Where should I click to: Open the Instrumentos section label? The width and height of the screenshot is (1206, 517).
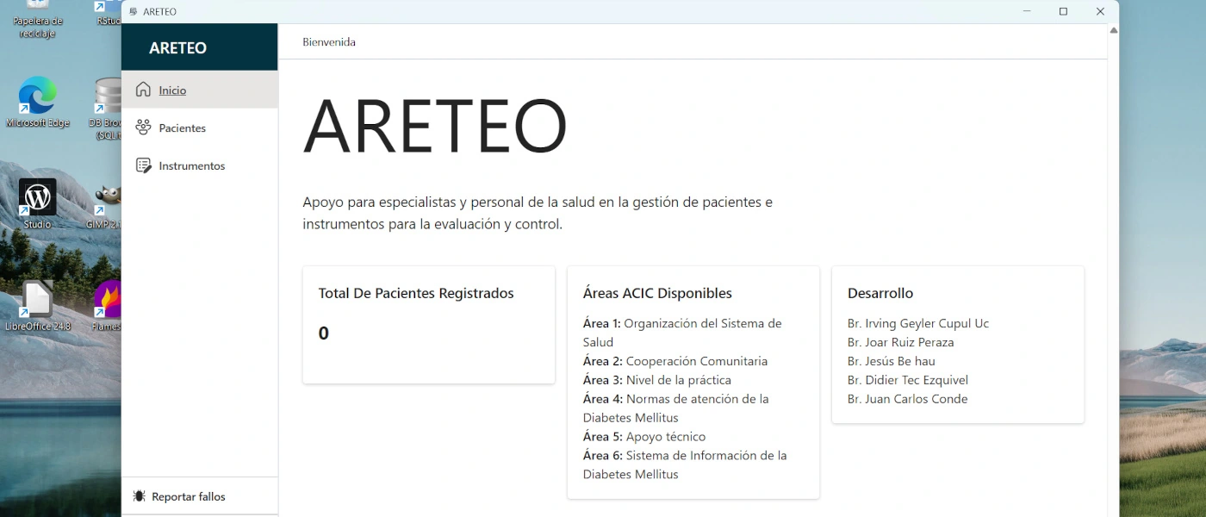pos(191,166)
